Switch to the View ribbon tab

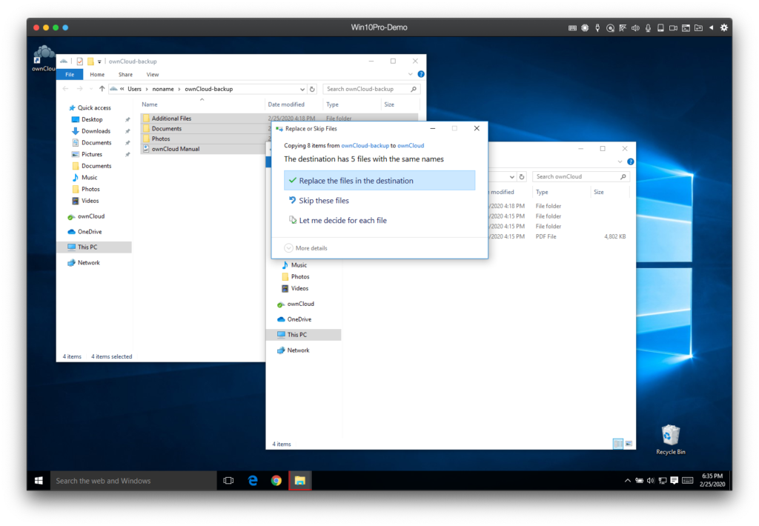[x=153, y=75]
